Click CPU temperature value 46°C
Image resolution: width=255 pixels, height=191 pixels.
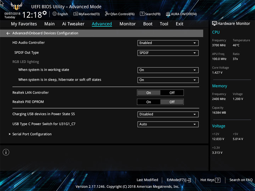coord(236,45)
